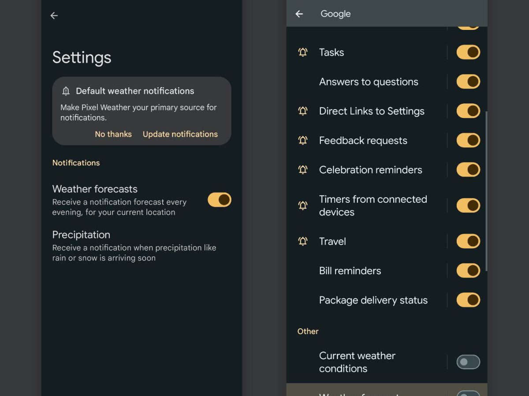The height and width of the screenshot is (396, 529).
Task: Open Package delivery status channel settings
Action: 373,301
